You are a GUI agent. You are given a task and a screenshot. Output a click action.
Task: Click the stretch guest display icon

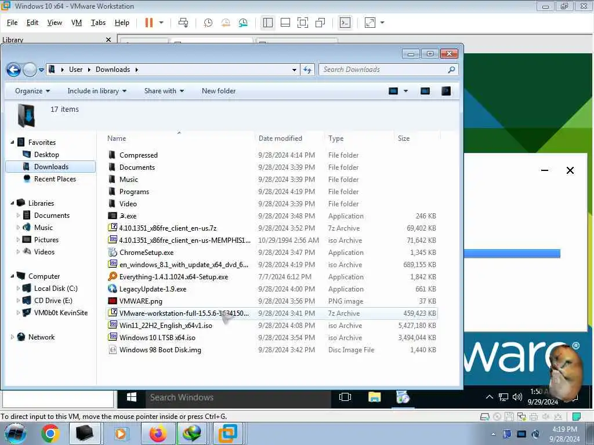(370, 23)
